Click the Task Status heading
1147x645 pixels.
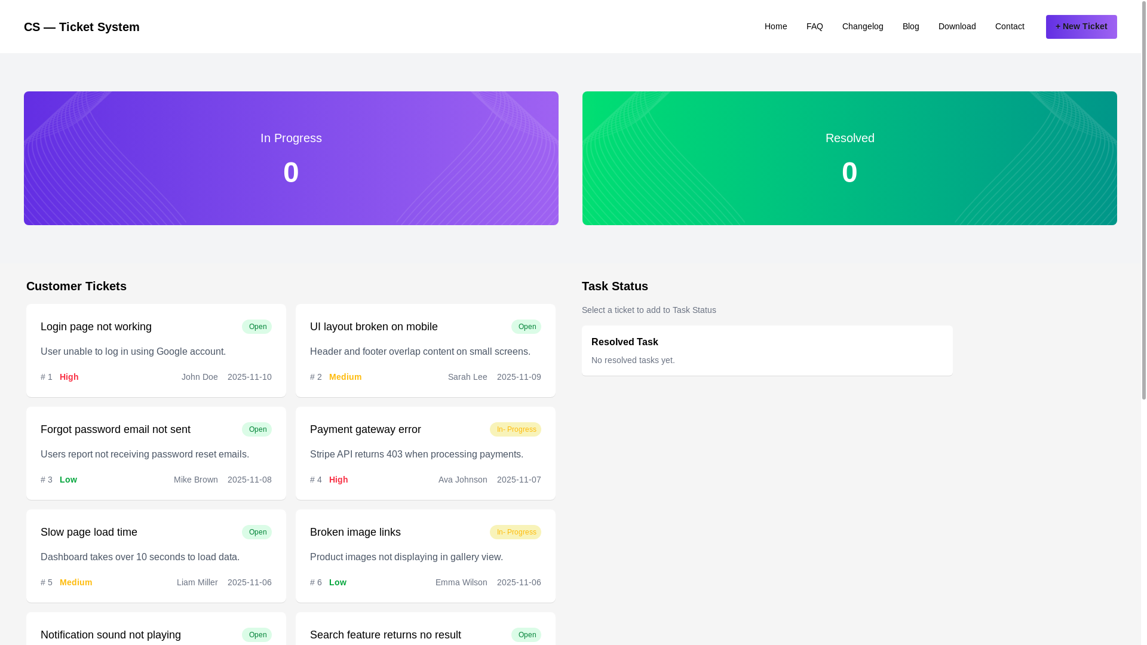pos(615,286)
